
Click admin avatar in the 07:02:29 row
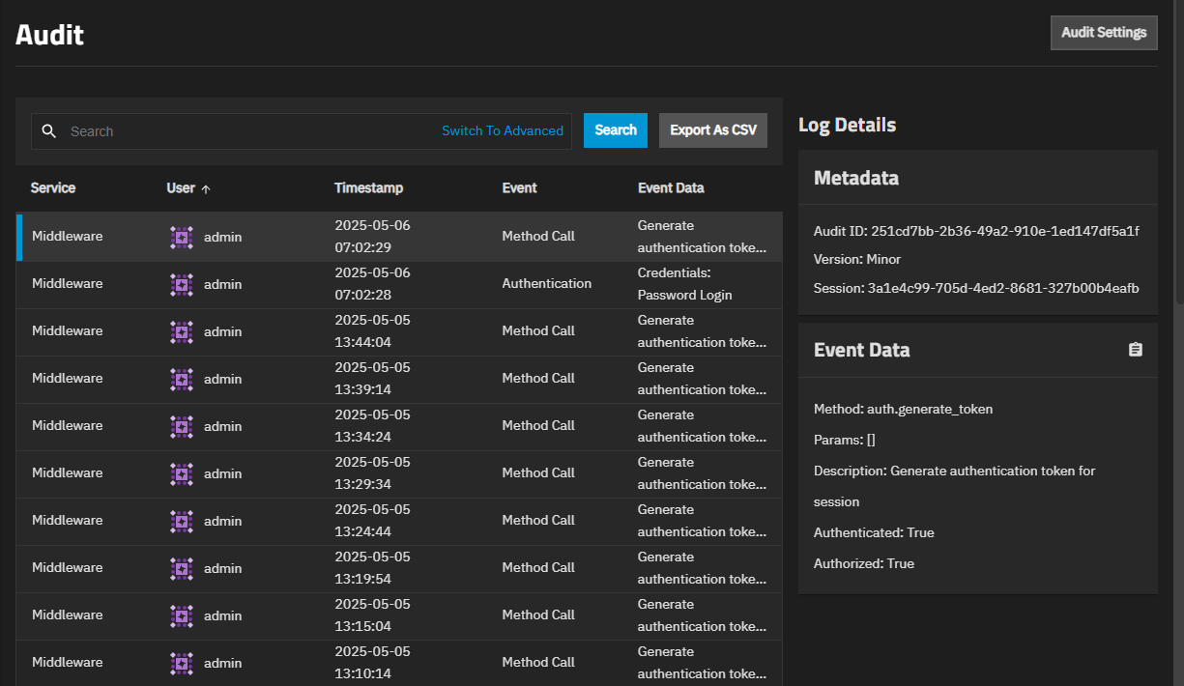pos(181,237)
